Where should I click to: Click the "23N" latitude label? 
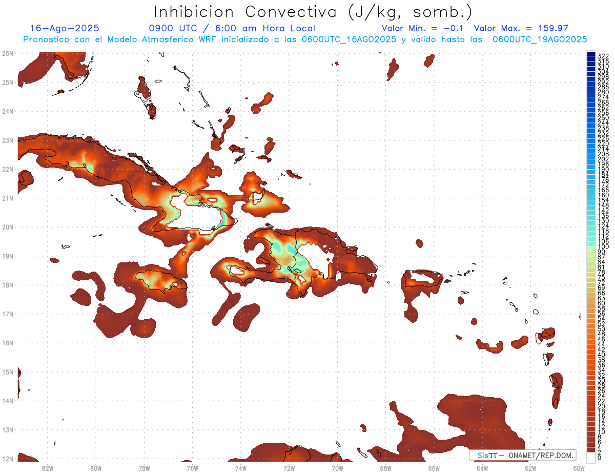[x=8, y=140]
